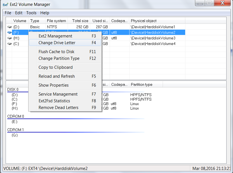This screenshot has width=233, height=173.
Task: Choose Service Management entry
Action: click(65, 94)
